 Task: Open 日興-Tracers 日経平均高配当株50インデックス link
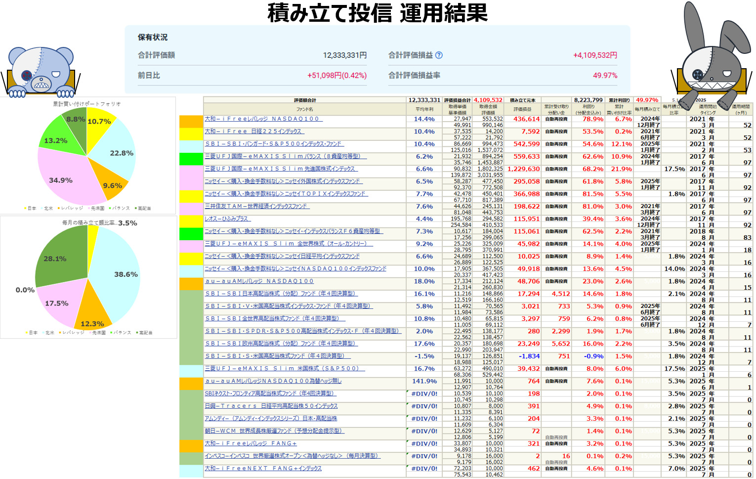271,406
